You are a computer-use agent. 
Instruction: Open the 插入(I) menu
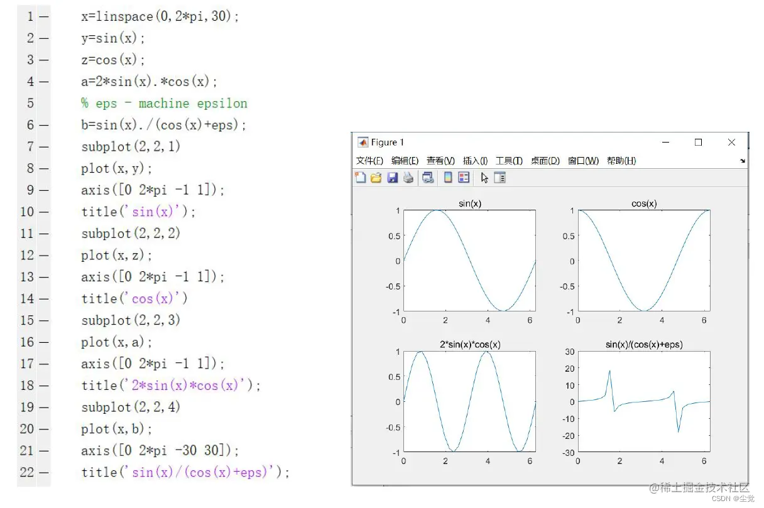[475, 161]
